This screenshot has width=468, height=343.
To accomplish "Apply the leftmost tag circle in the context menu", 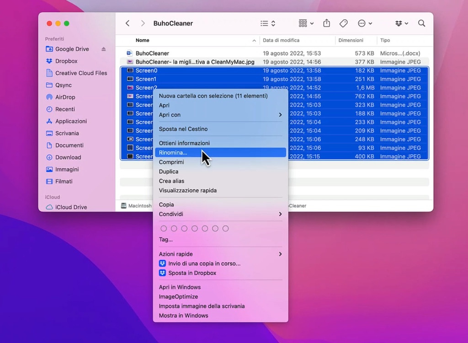I will point(164,229).
